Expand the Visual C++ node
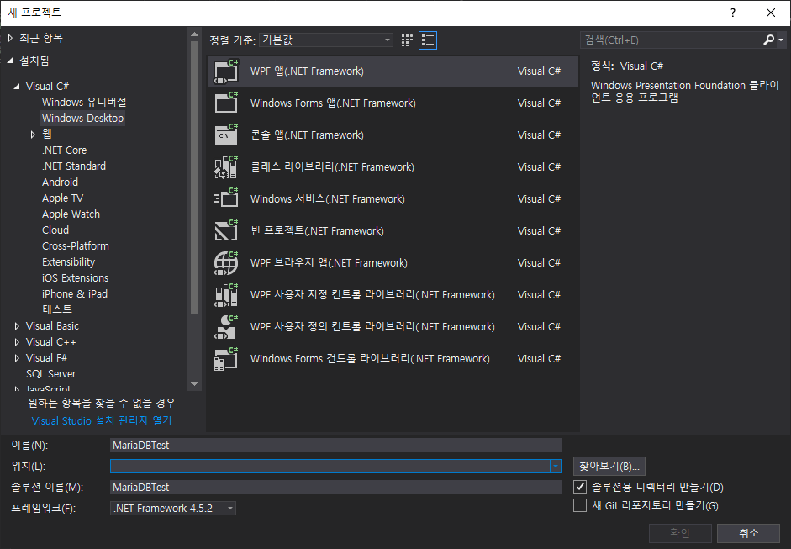Image resolution: width=791 pixels, height=549 pixels. pyautogui.click(x=17, y=342)
